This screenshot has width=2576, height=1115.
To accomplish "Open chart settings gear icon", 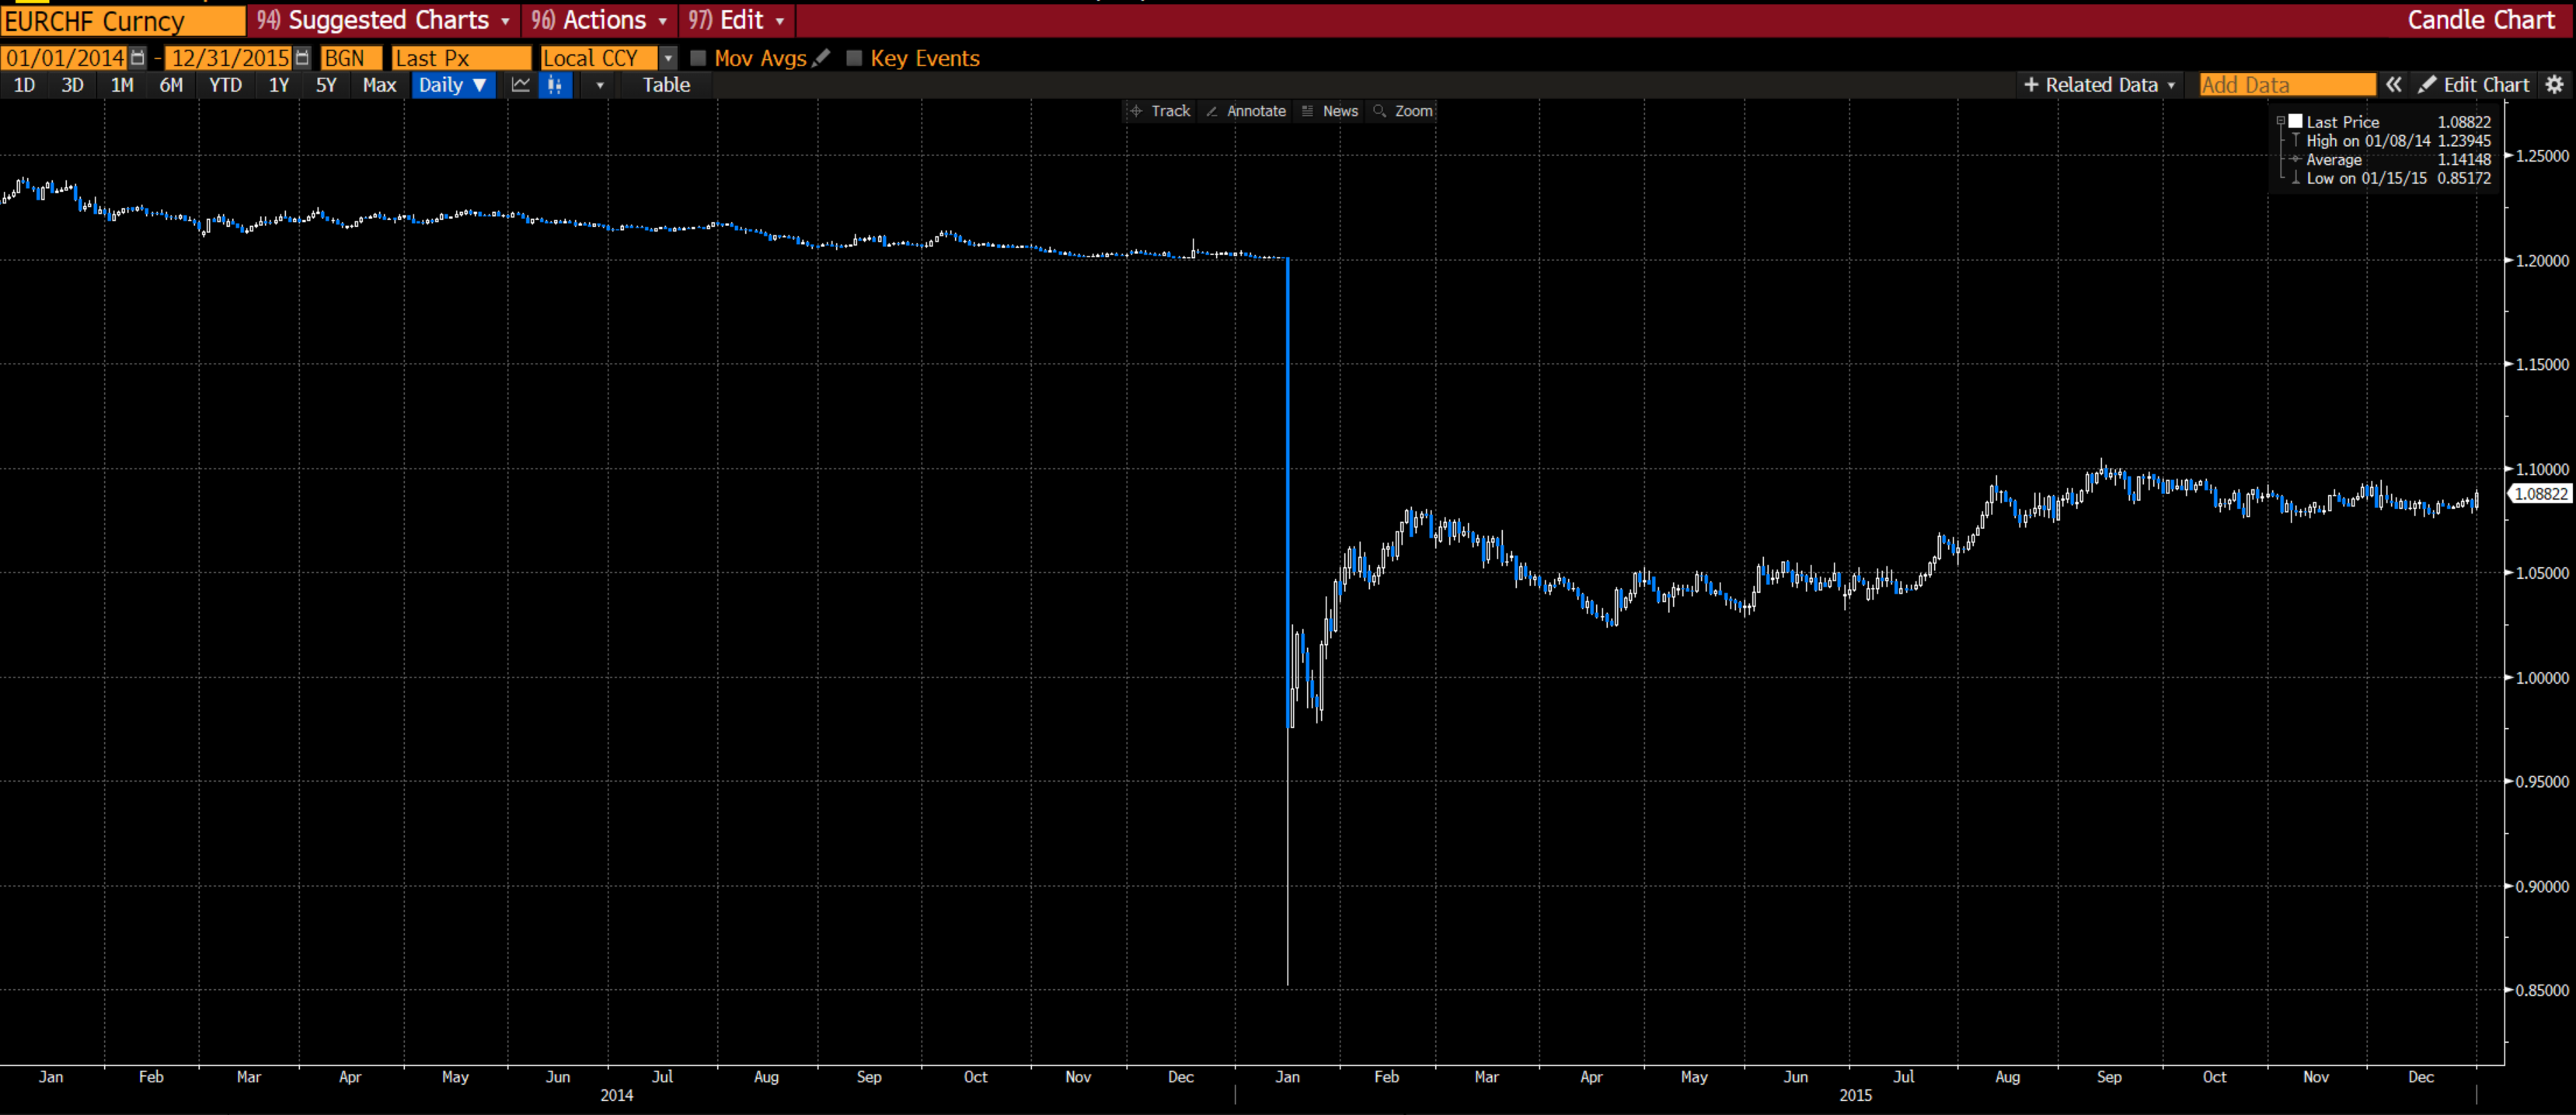I will click(x=2555, y=85).
